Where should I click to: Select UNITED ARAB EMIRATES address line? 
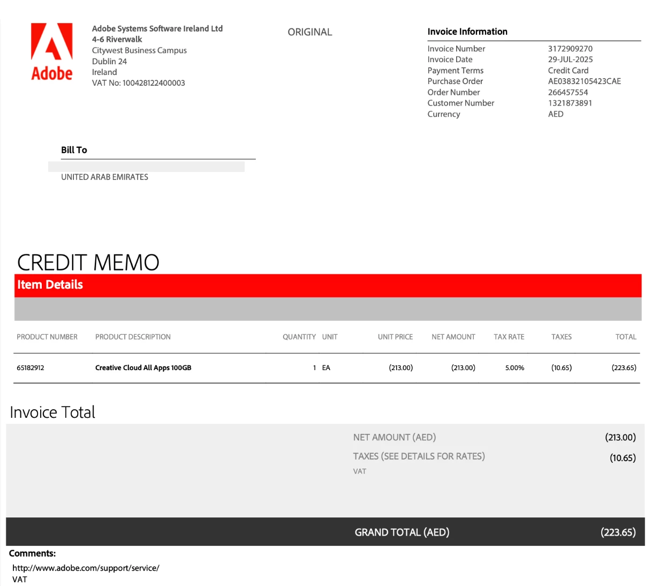104,177
